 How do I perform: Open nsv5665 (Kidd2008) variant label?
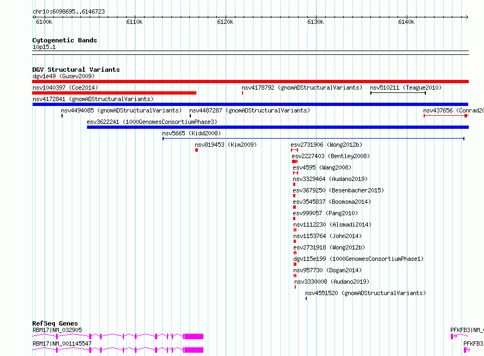tap(191, 133)
